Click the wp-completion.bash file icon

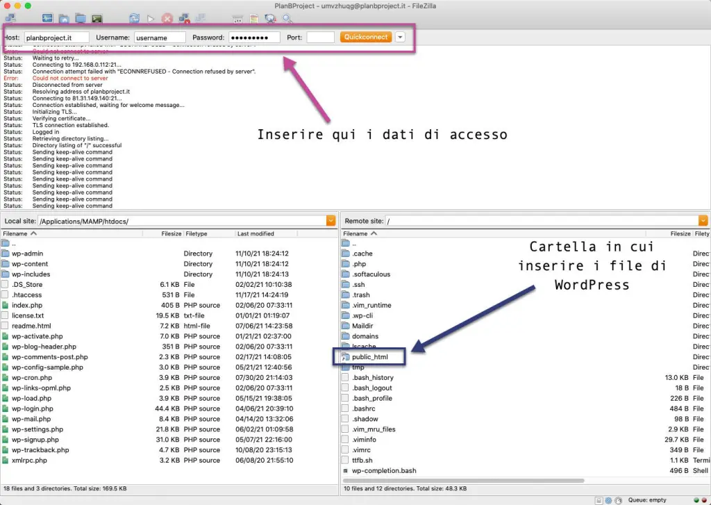coord(346,470)
